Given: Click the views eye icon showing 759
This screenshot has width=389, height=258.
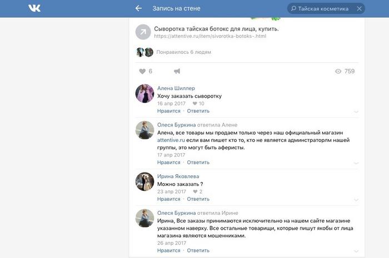Looking at the screenshot, I should point(338,72).
